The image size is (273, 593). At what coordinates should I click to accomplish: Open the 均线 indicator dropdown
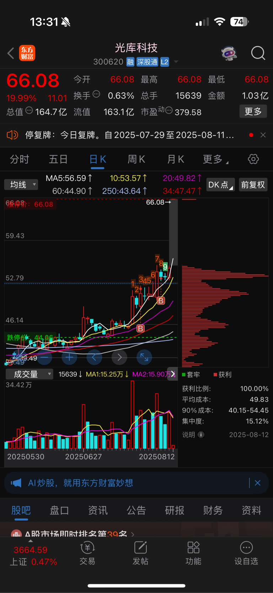(x=21, y=185)
